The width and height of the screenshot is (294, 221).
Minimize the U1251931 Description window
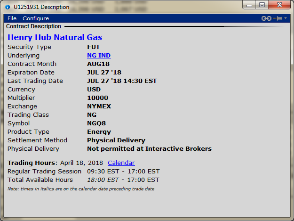pos(249,5)
